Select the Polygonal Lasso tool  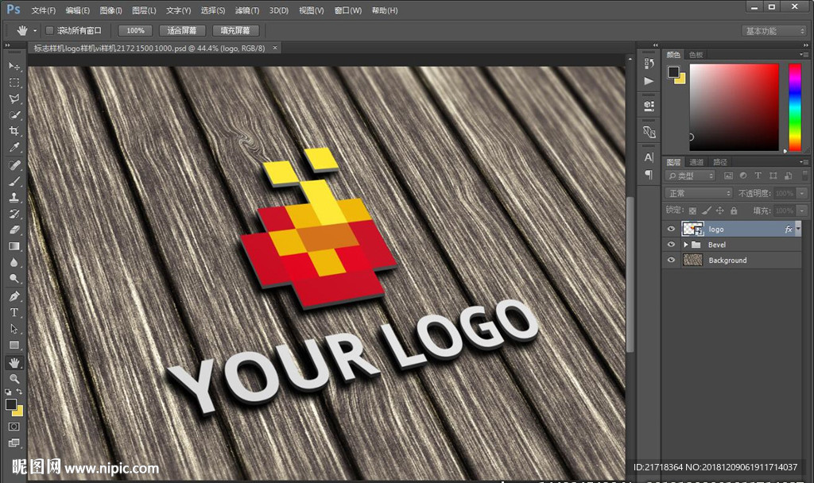[x=14, y=99]
